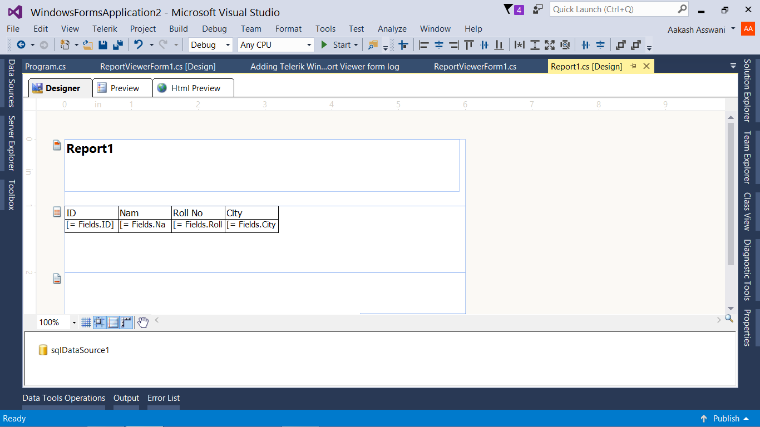Open the notifications flag
The height and width of the screenshot is (427, 760).
514,9
